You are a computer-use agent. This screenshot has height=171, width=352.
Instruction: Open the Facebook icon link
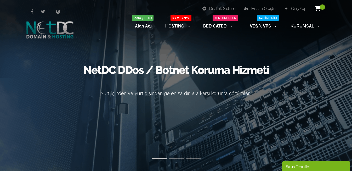pyautogui.click(x=32, y=12)
